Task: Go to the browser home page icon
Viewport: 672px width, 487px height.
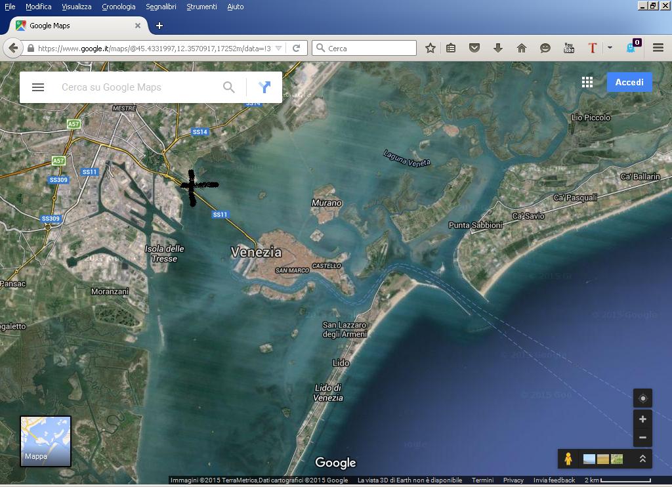Action: pyautogui.click(x=522, y=48)
